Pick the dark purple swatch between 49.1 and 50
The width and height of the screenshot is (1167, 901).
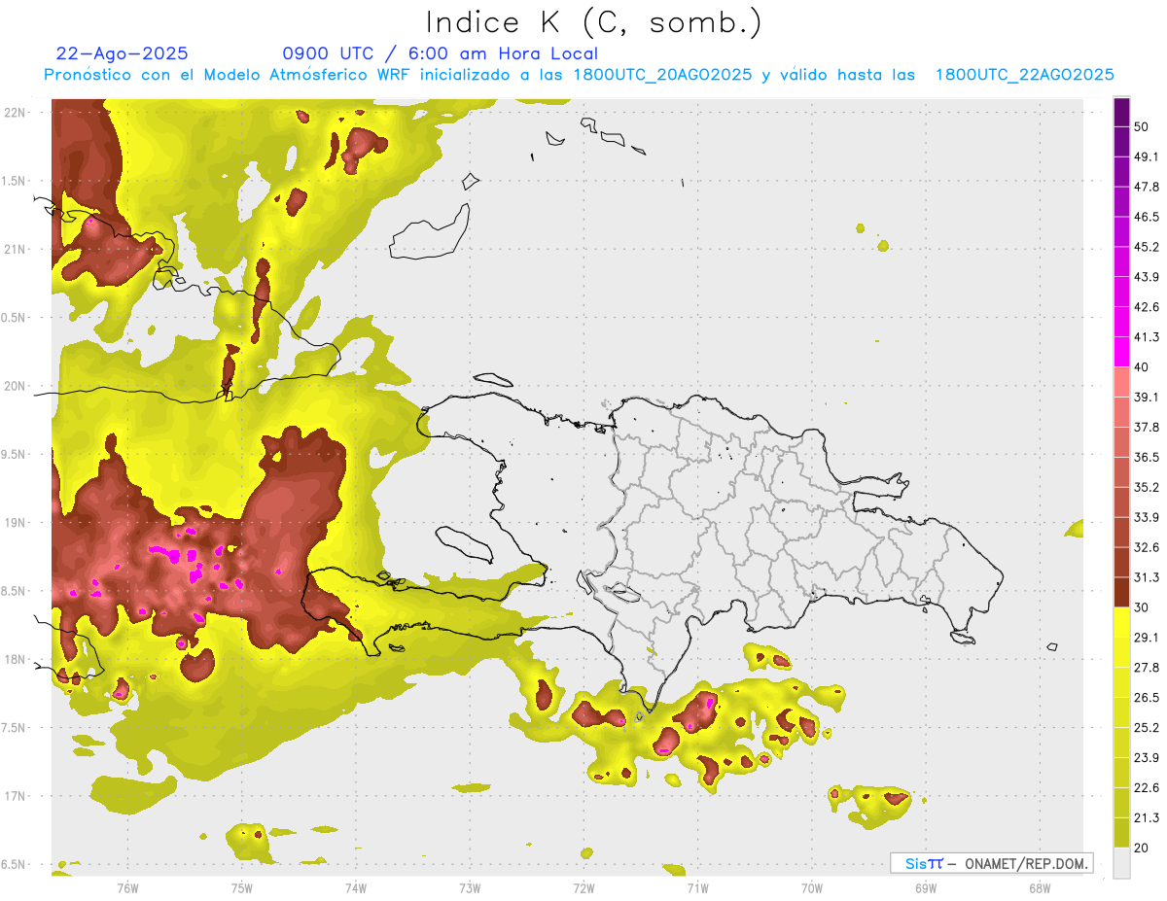tap(1122, 142)
